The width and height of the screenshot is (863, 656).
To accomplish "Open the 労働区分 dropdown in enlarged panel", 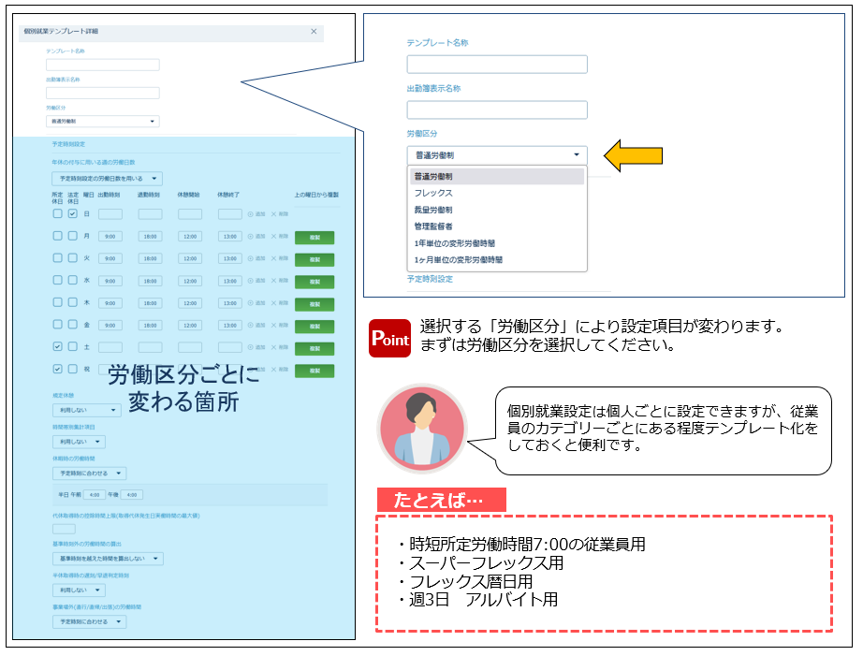I will (x=496, y=155).
